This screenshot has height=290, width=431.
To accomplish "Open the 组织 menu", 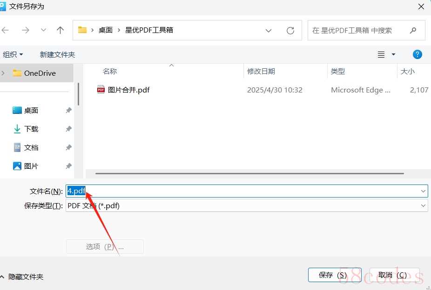I will tap(13, 54).
